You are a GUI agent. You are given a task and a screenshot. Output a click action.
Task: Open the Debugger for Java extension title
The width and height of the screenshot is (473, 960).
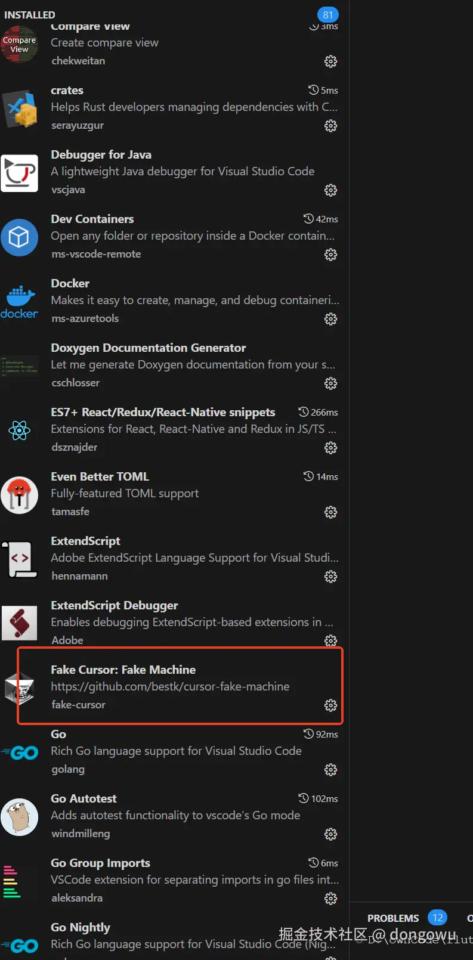click(101, 155)
